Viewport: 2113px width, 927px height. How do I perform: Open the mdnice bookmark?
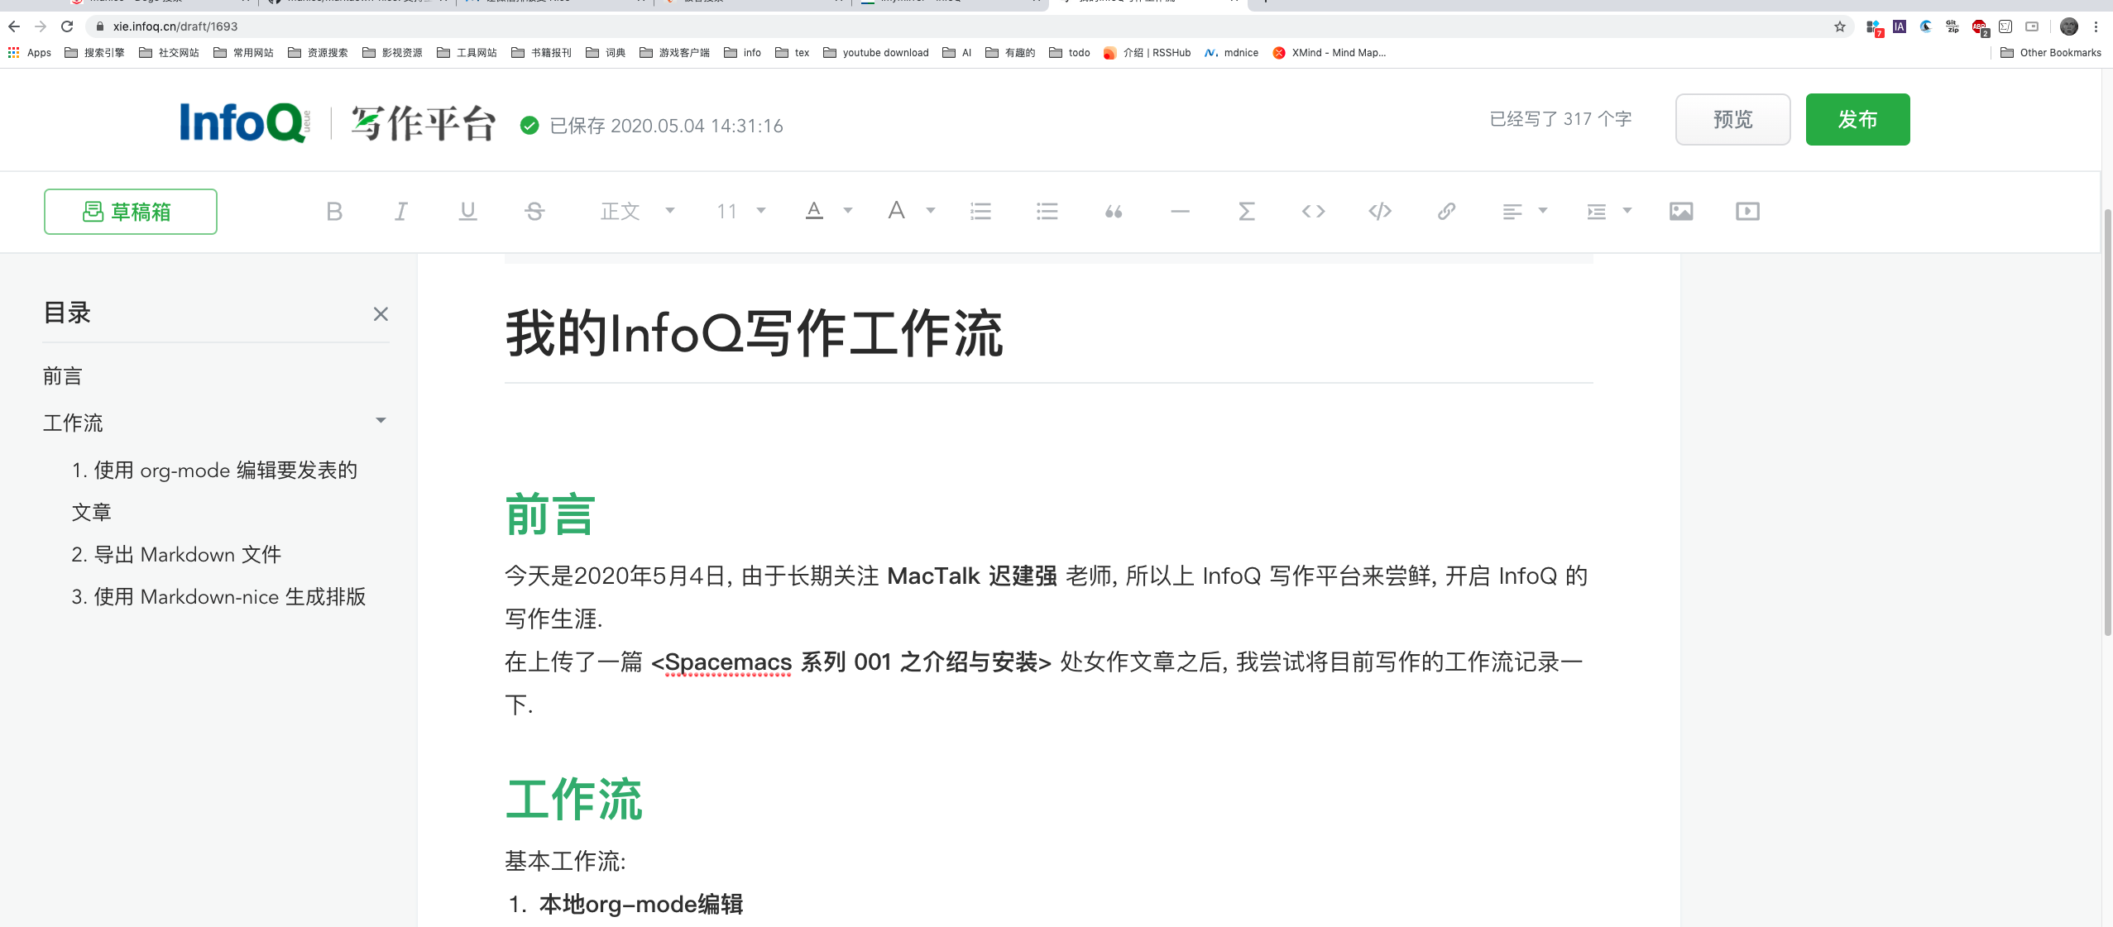(1232, 53)
